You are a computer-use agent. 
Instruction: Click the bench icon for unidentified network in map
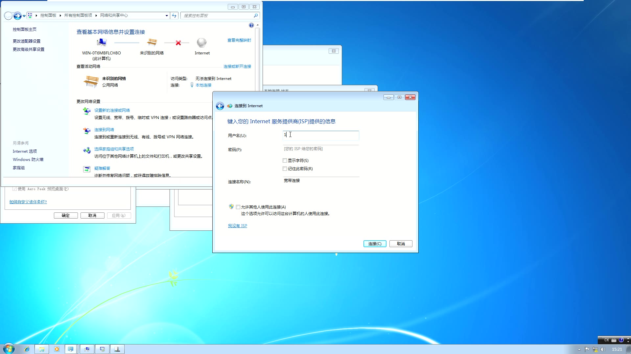pos(152,42)
